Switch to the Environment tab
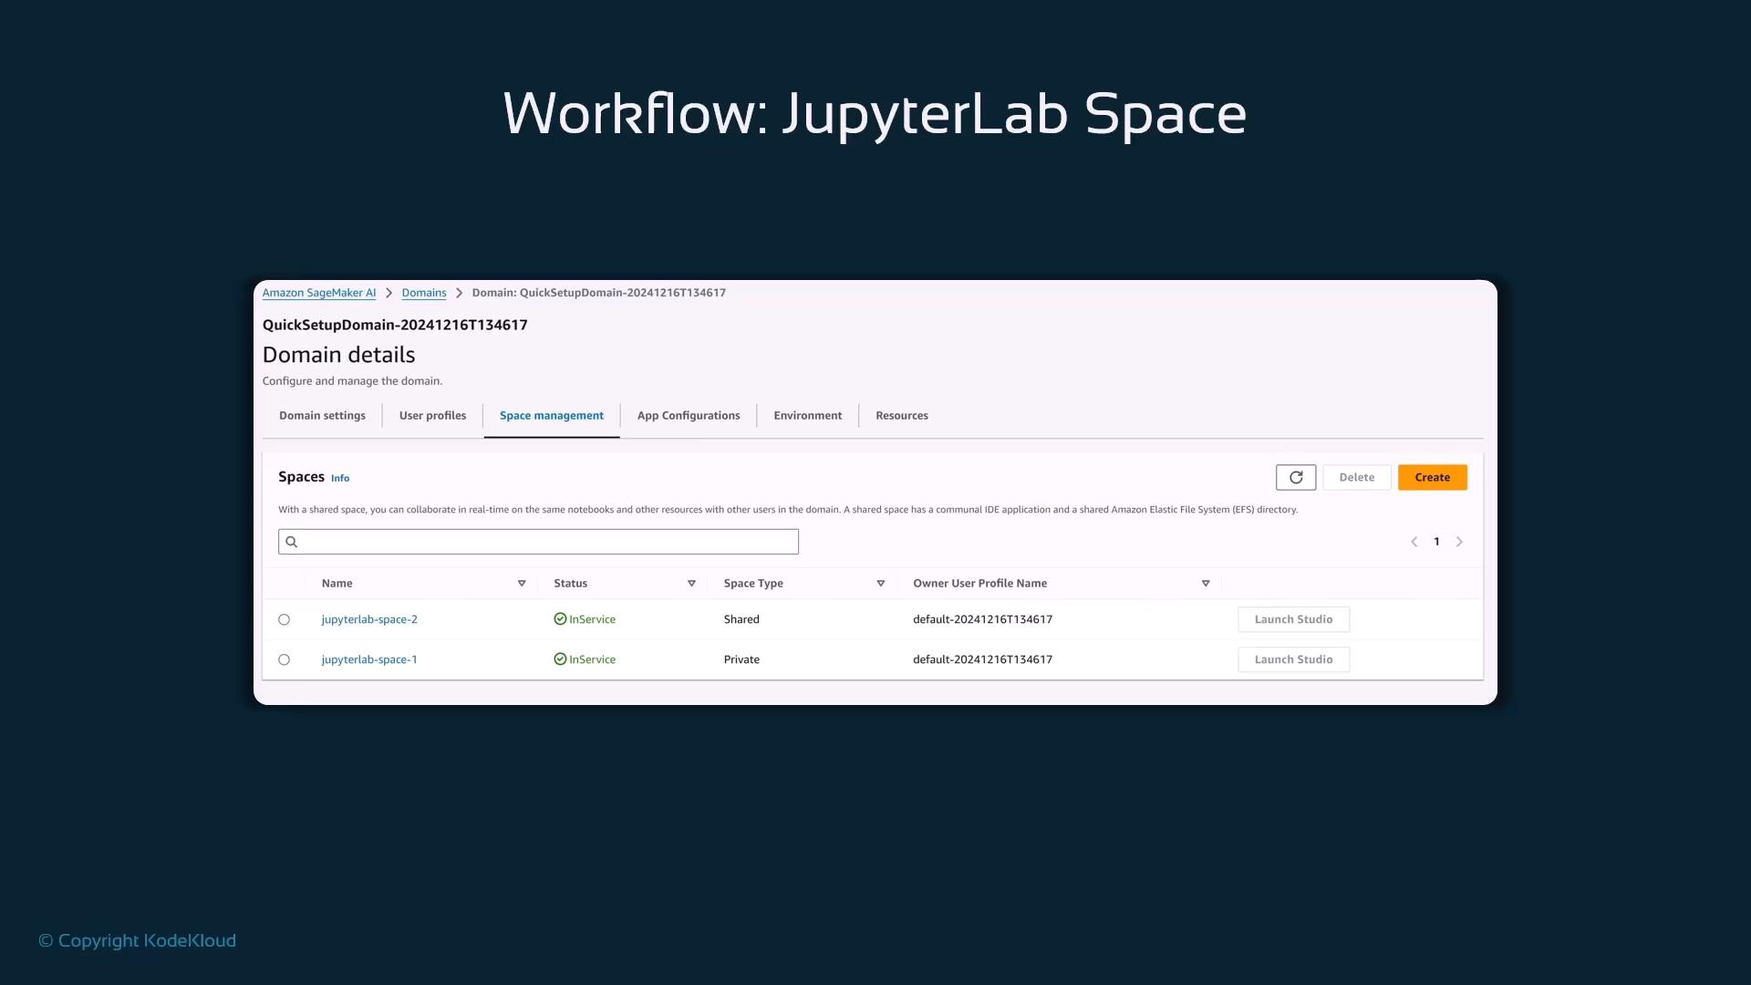The height and width of the screenshot is (985, 1751). 808,416
